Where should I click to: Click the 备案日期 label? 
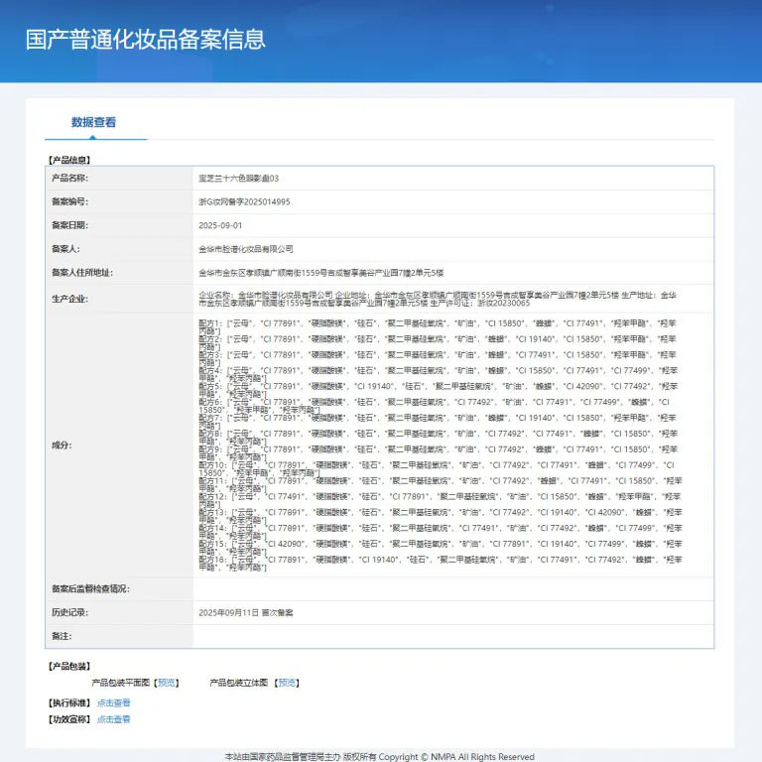tap(70, 225)
